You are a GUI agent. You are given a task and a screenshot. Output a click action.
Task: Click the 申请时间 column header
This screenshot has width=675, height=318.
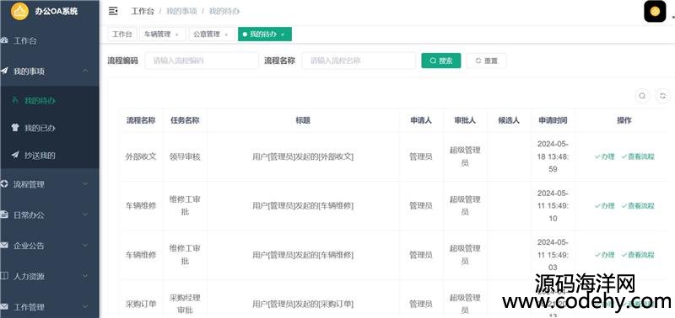pyautogui.click(x=553, y=120)
